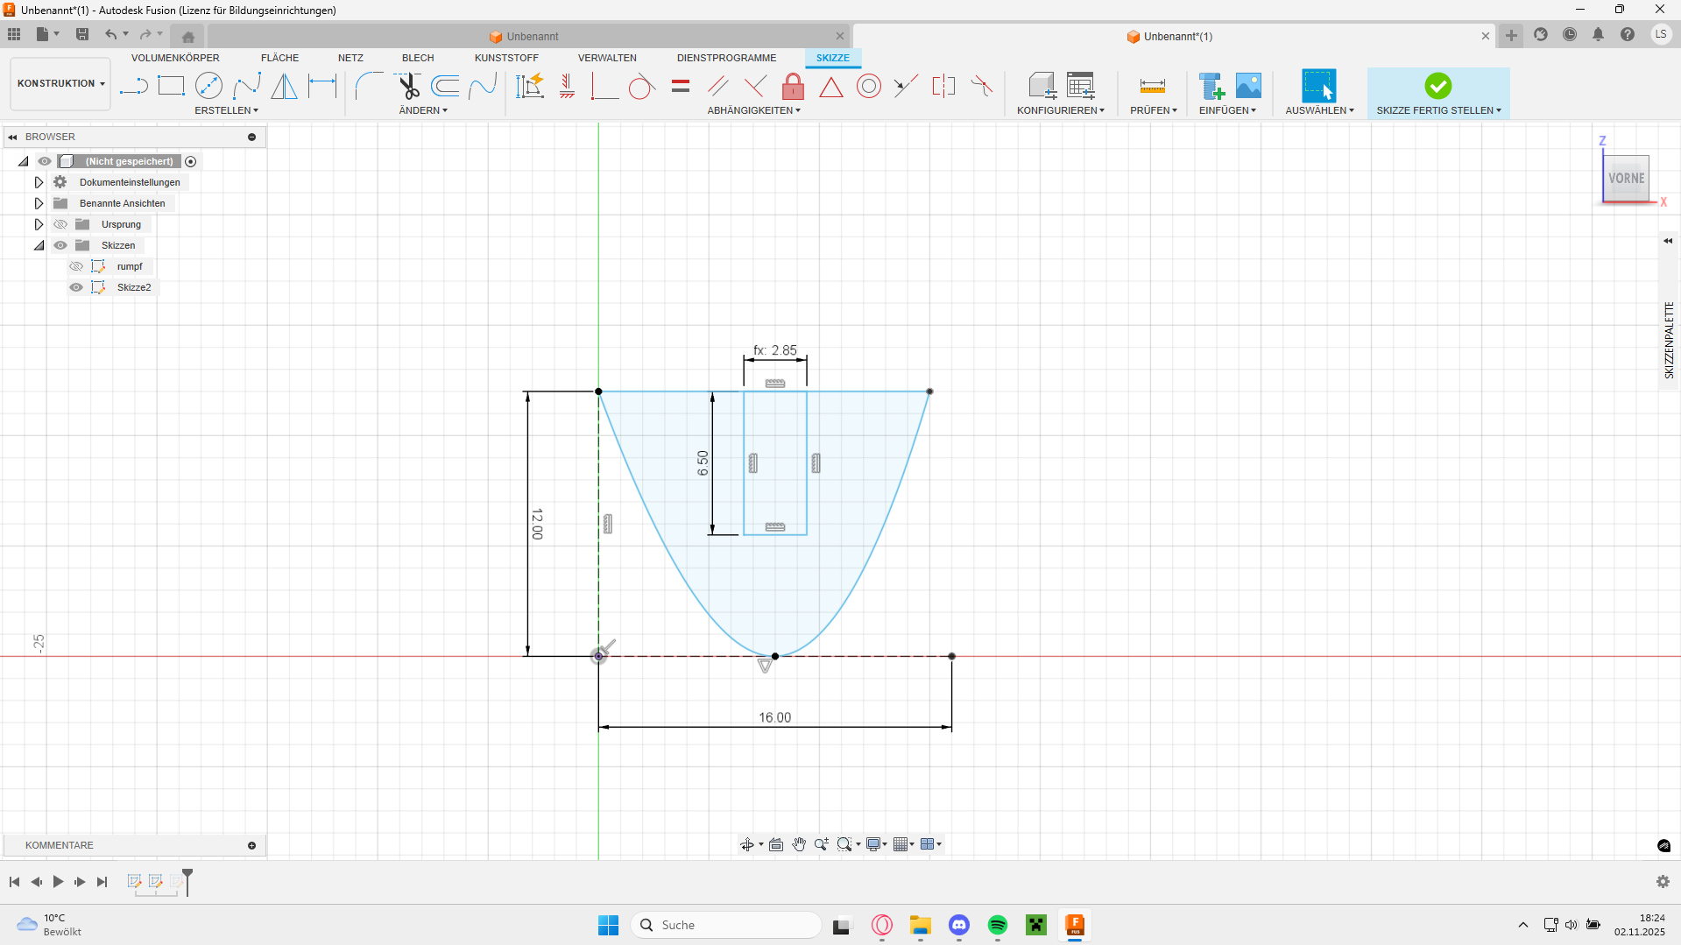Select the Mirror tool icon
The image size is (1681, 945).
pyautogui.click(x=284, y=86)
